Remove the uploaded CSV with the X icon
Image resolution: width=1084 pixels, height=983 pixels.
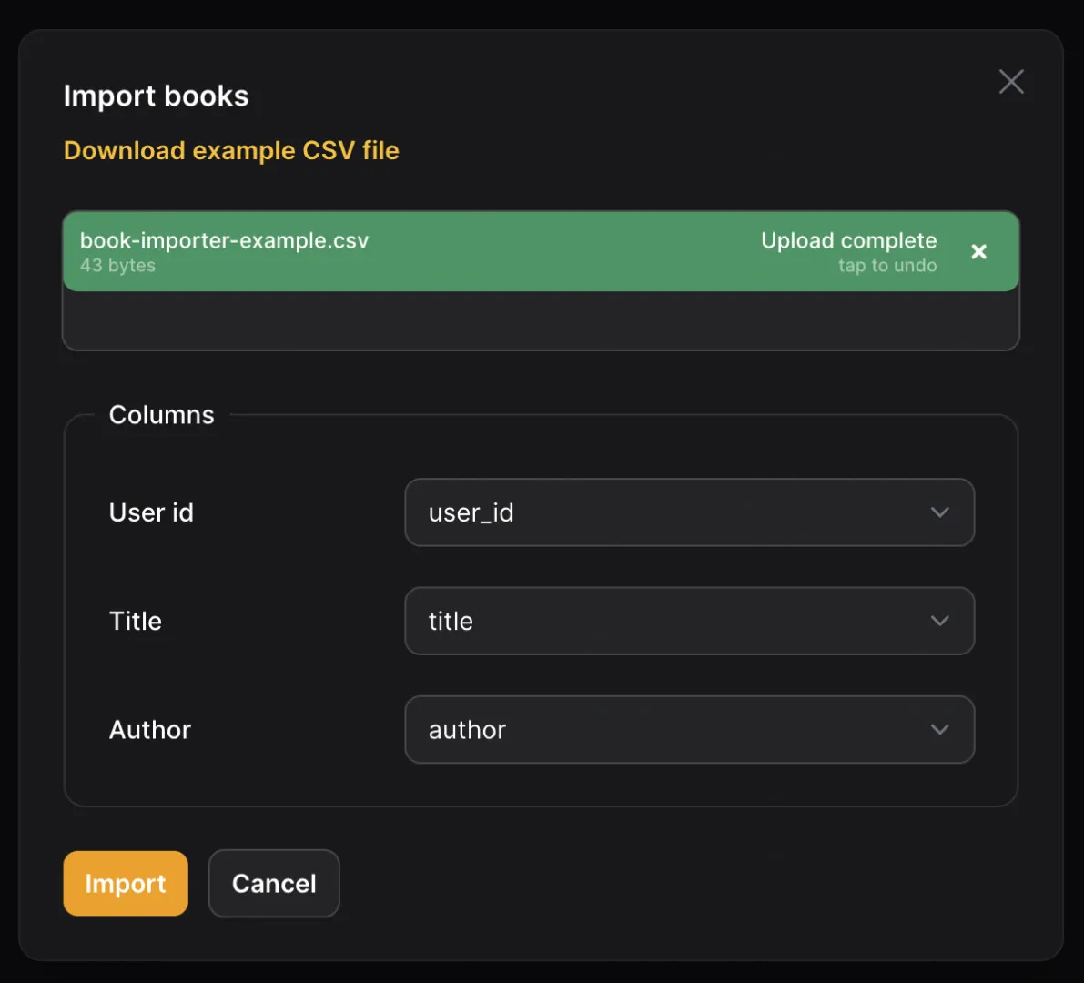tap(978, 252)
